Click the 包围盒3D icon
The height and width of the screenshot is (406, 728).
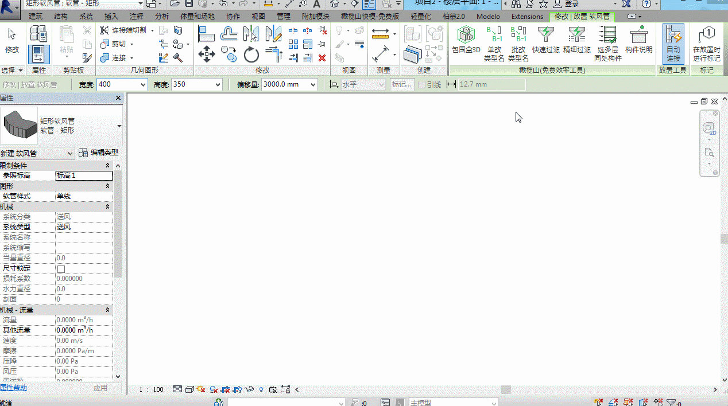tap(466, 40)
